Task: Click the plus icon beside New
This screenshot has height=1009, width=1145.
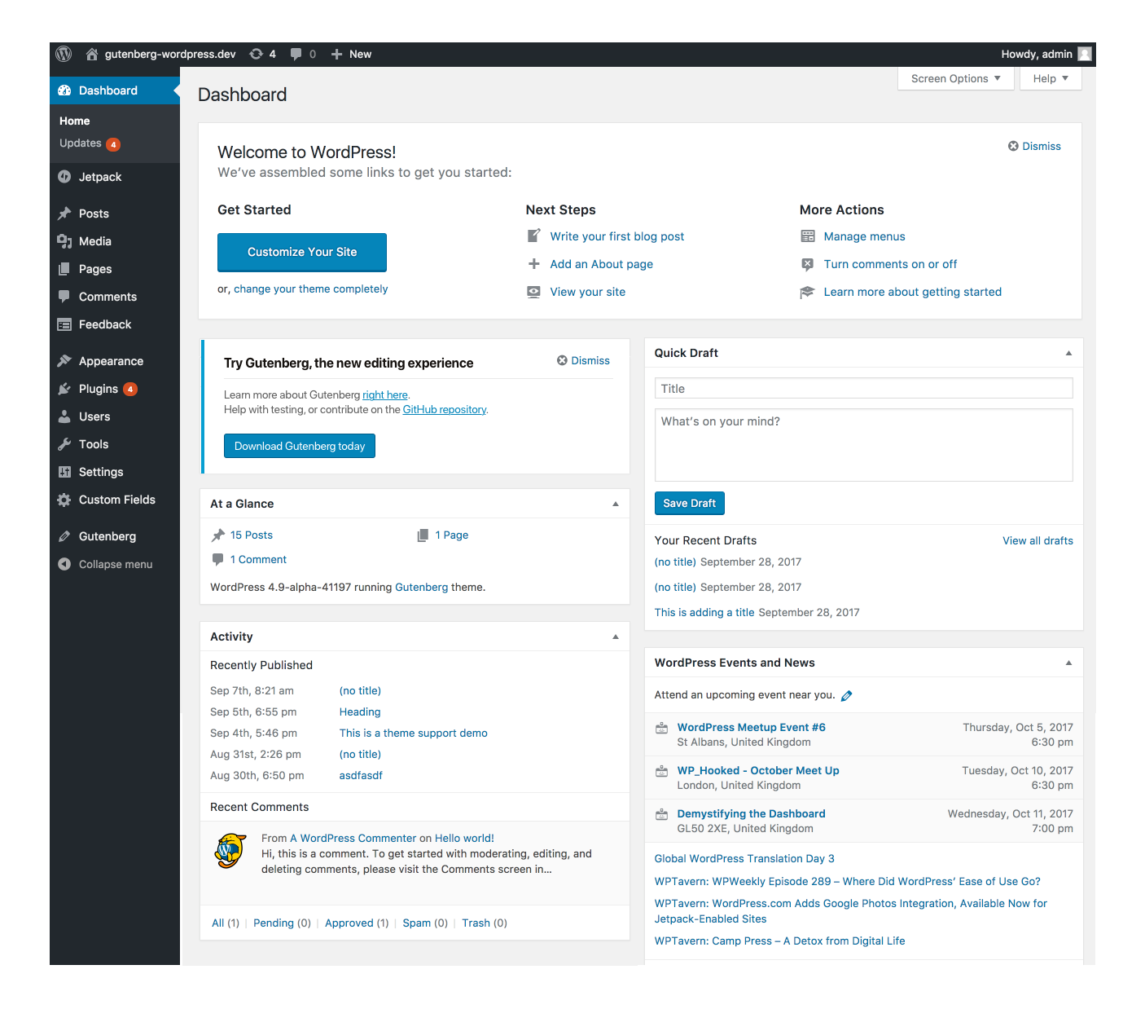Action: [x=336, y=55]
